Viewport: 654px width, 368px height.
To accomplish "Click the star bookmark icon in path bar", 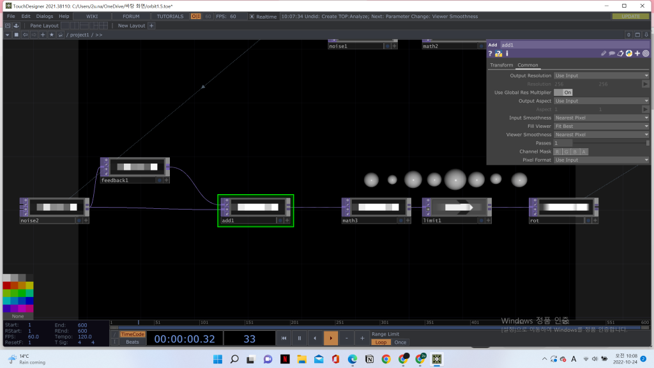I will point(52,34).
